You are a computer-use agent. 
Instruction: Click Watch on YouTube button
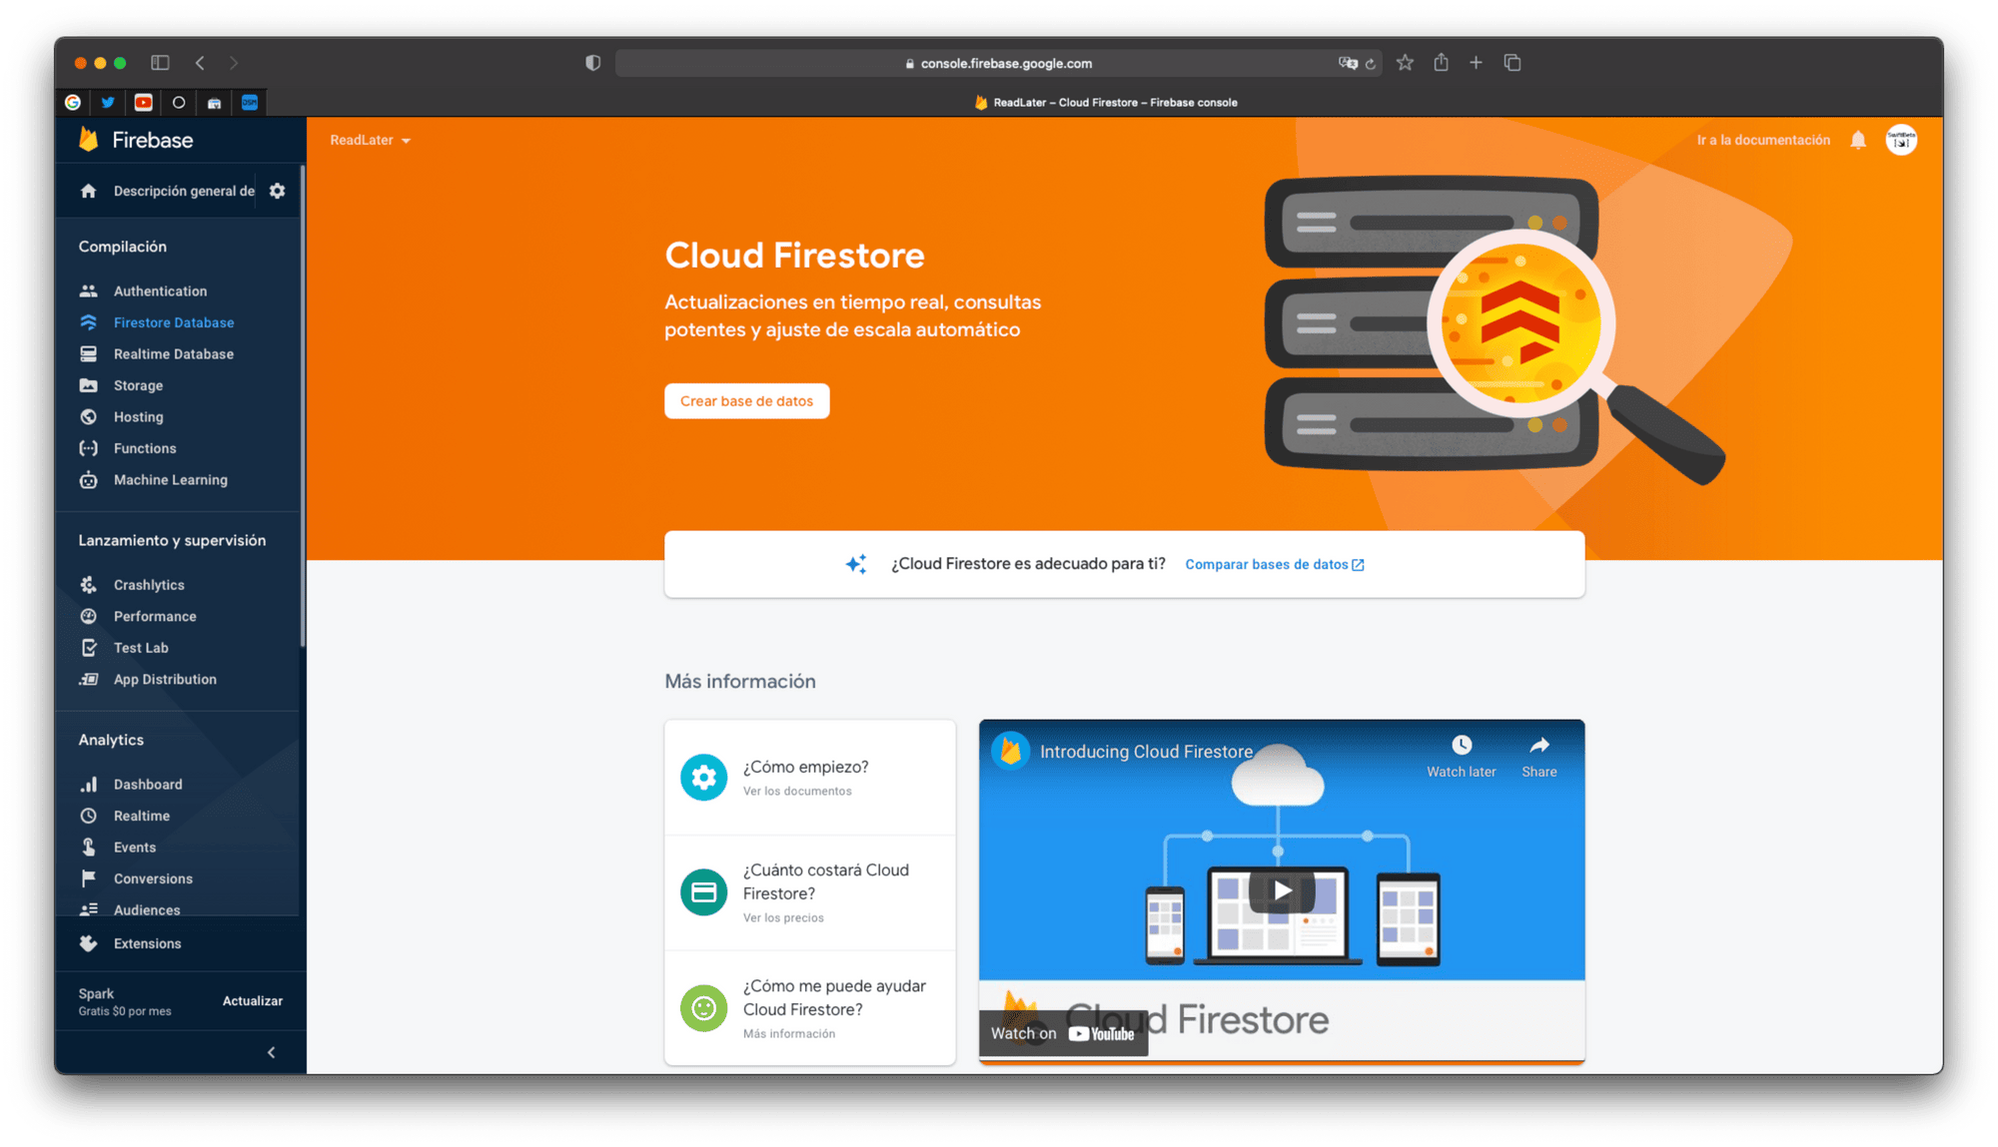pyautogui.click(x=1063, y=1033)
